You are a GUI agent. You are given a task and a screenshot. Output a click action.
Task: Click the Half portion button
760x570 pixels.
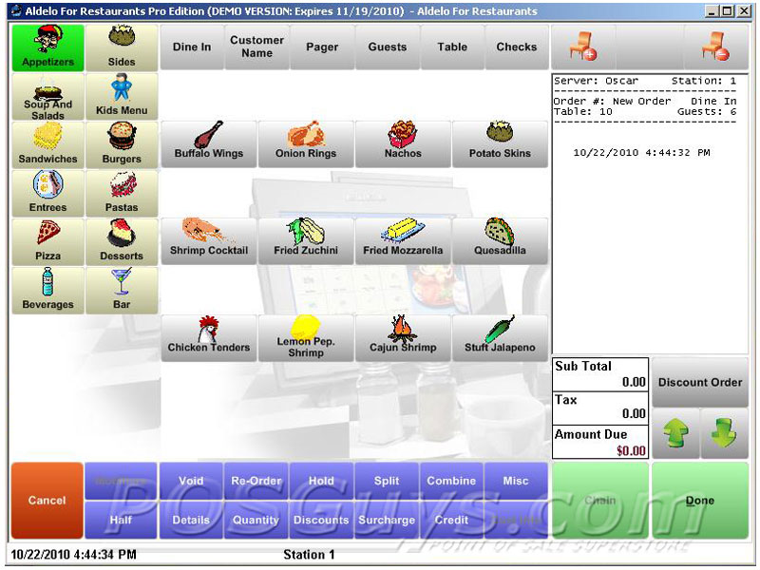pos(121,520)
